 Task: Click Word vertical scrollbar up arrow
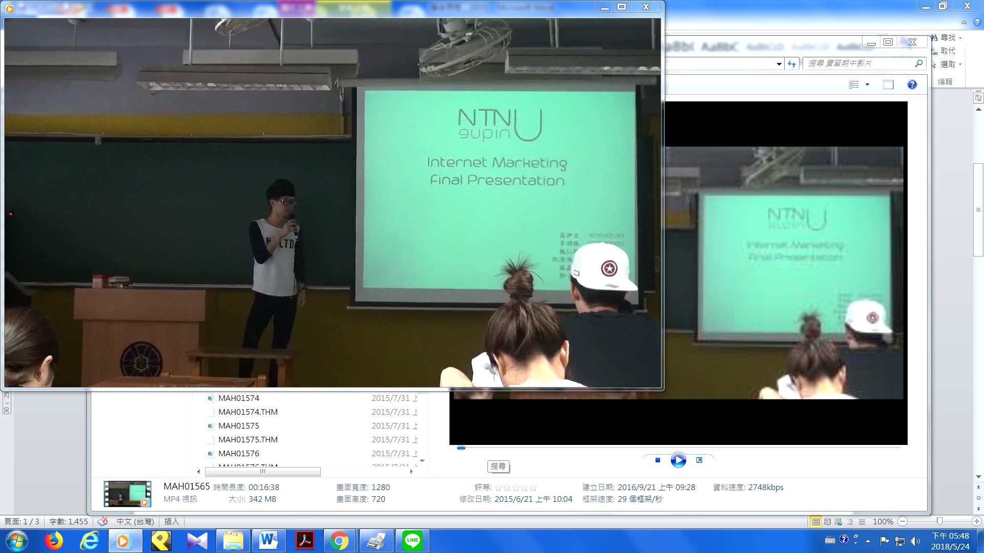tap(978, 110)
